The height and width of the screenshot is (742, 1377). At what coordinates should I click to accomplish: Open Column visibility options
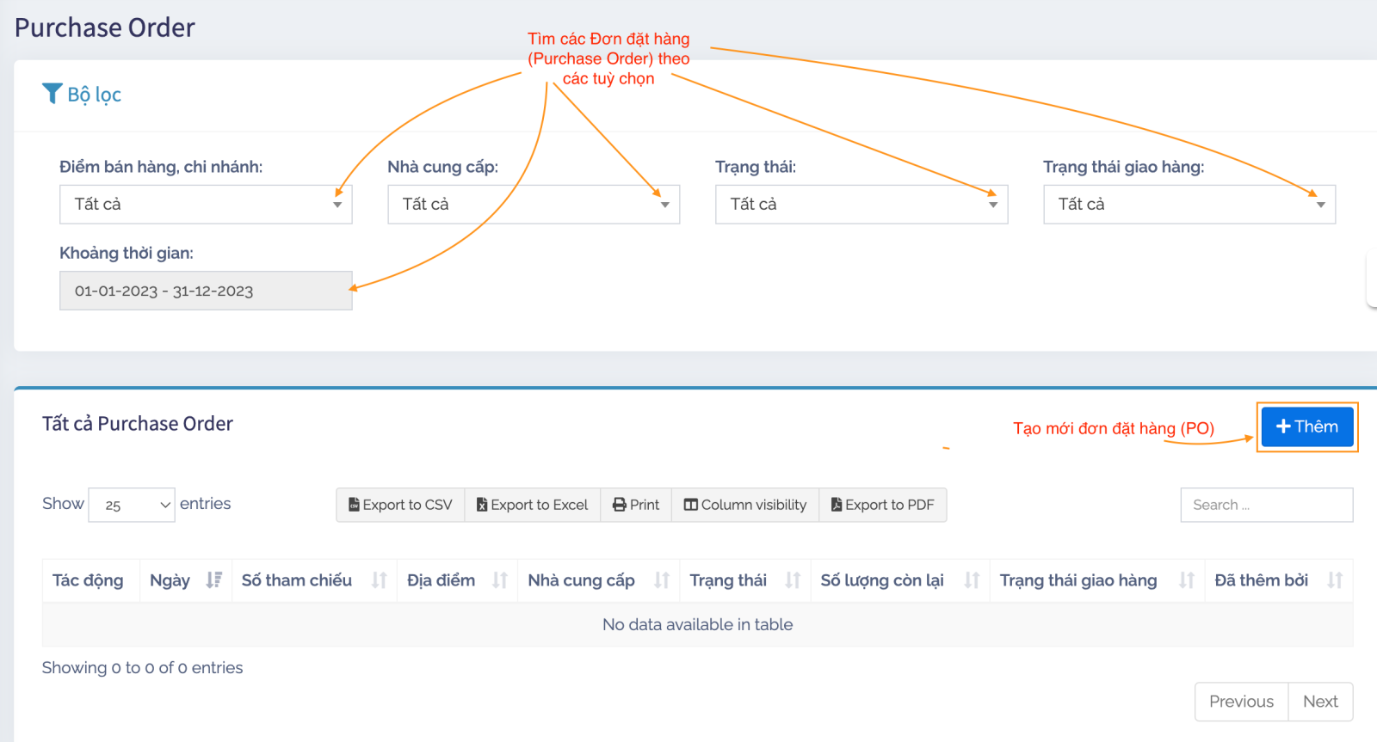745,505
